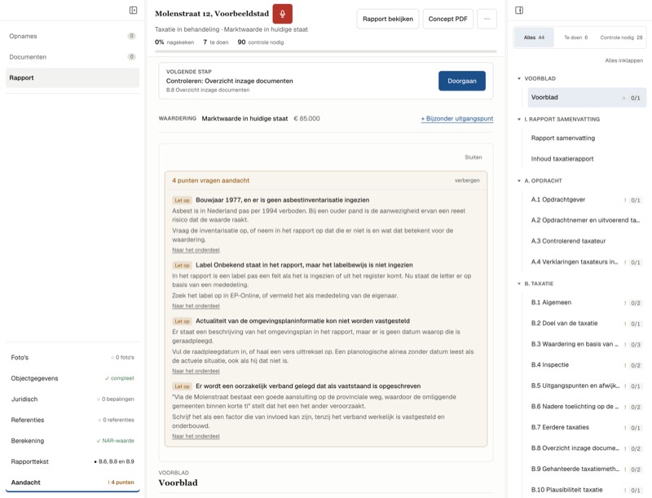The width and height of the screenshot is (652, 498).
Task: Follow Naar het onderdeel under oorzakelijk verband warning
Action: click(x=196, y=436)
